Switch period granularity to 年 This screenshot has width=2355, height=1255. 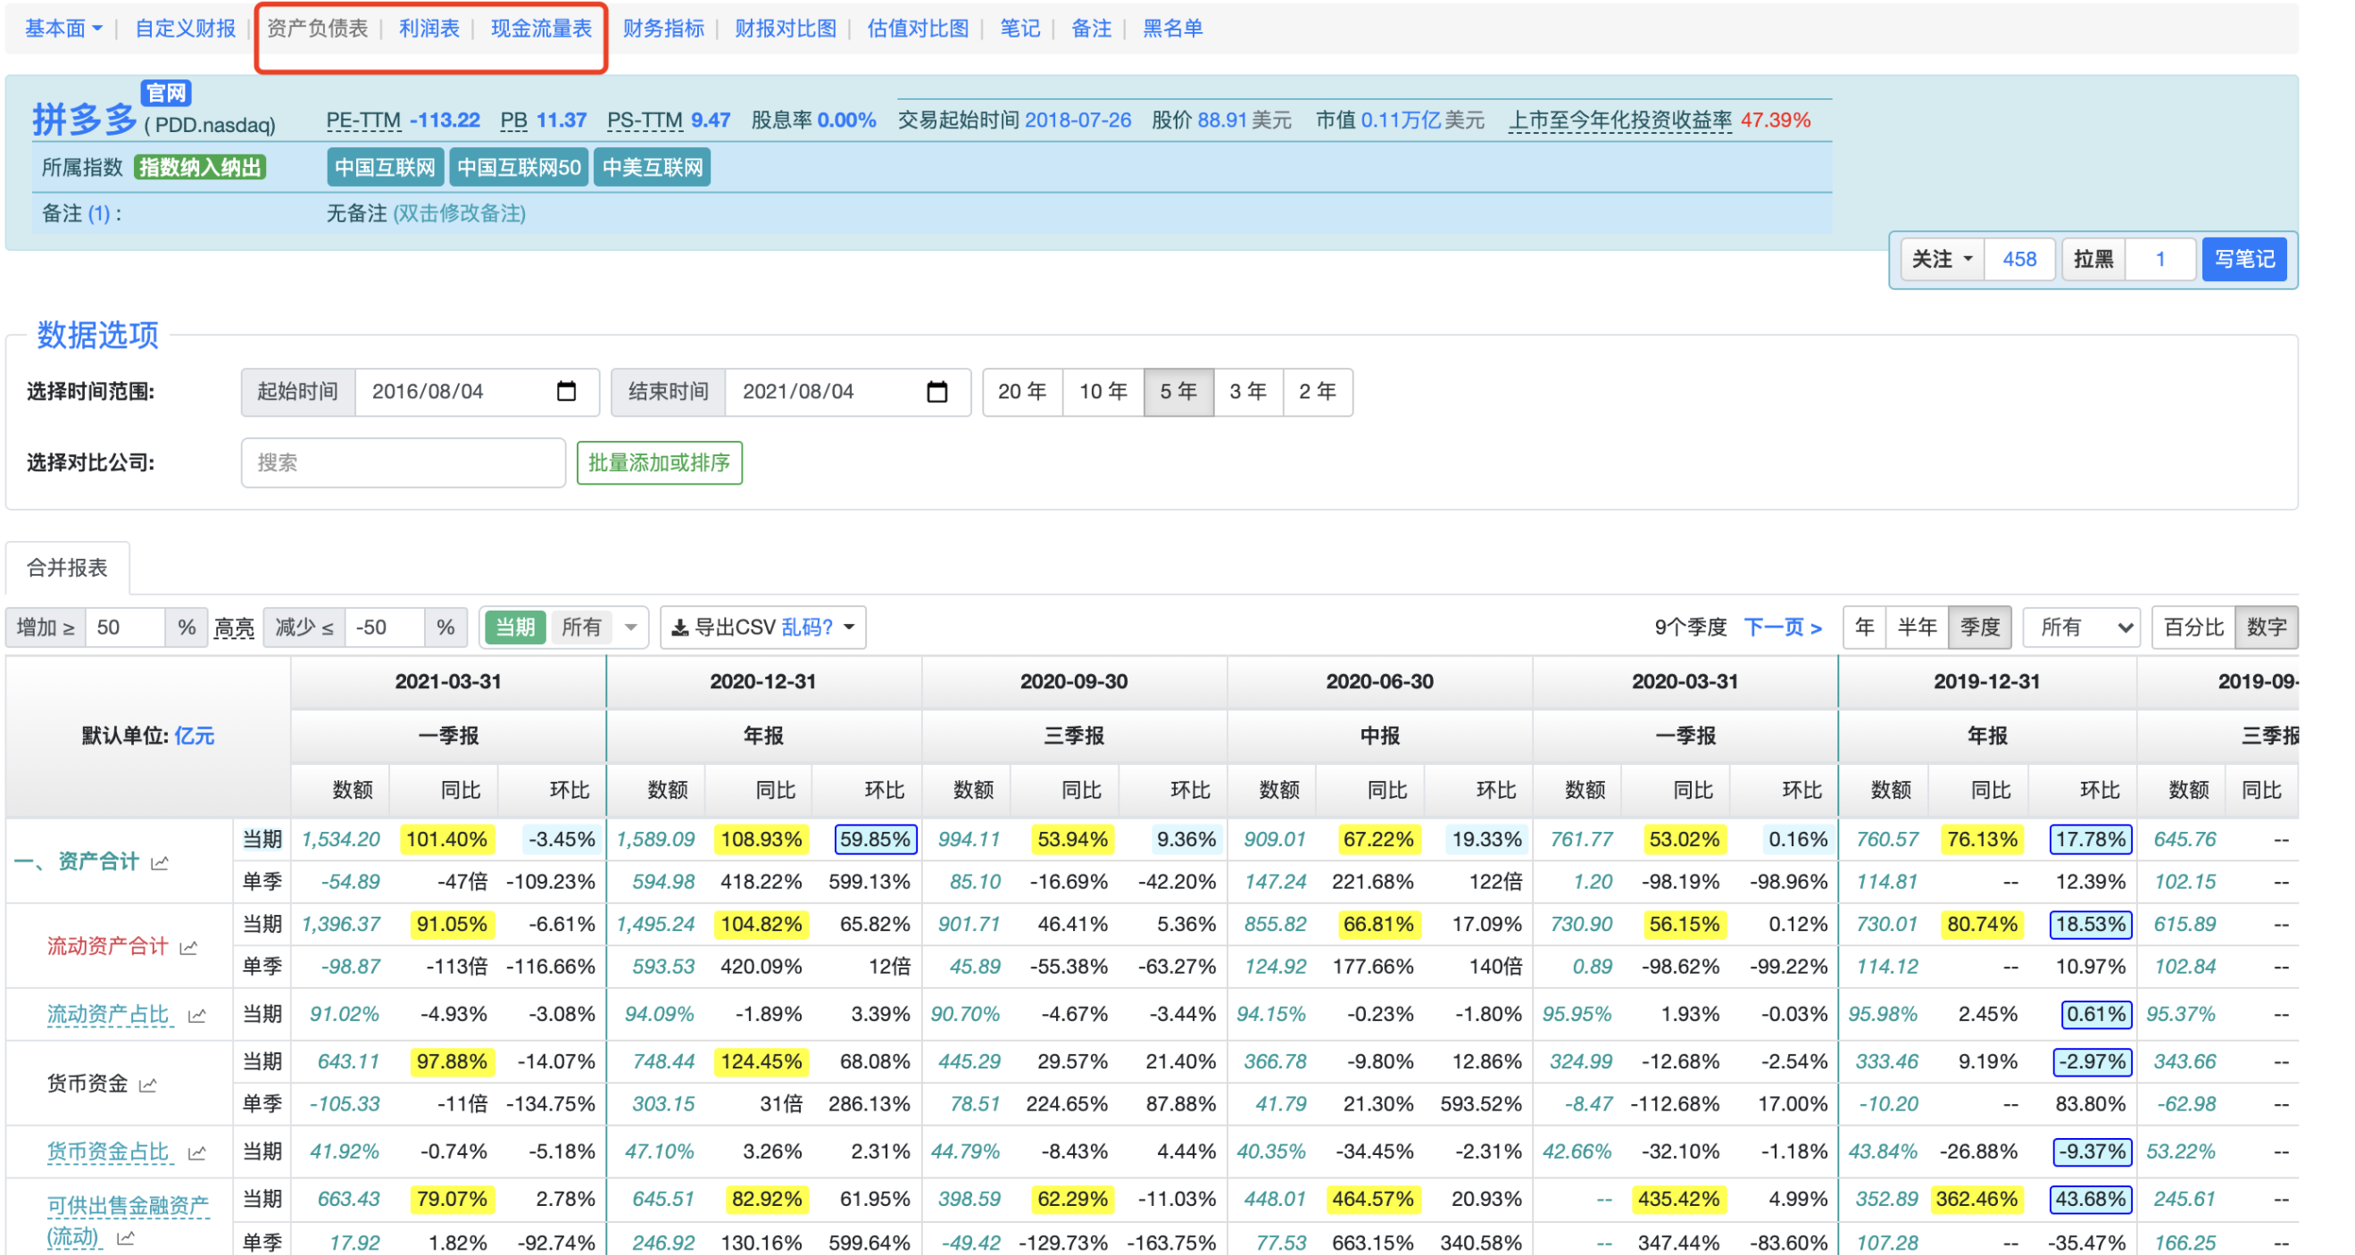(x=1863, y=627)
